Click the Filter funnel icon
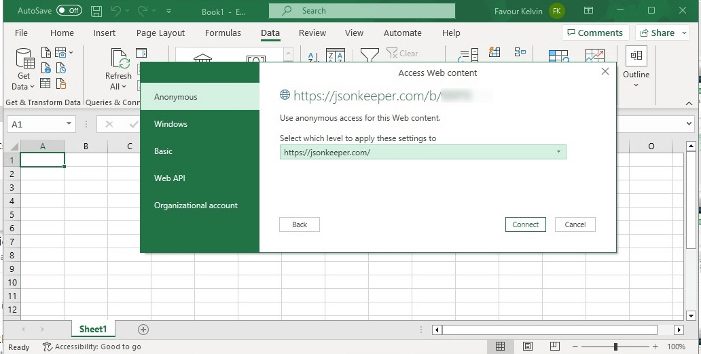Image resolution: width=701 pixels, height=354 pixels. [370, 54]
